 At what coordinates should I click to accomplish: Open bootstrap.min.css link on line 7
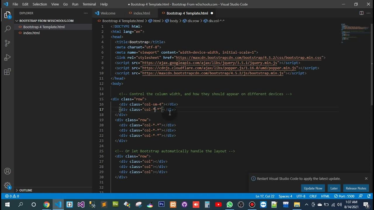(x=249, y=57)
